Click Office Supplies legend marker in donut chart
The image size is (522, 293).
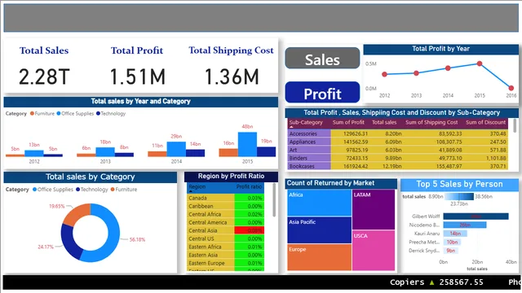point(34,190)
